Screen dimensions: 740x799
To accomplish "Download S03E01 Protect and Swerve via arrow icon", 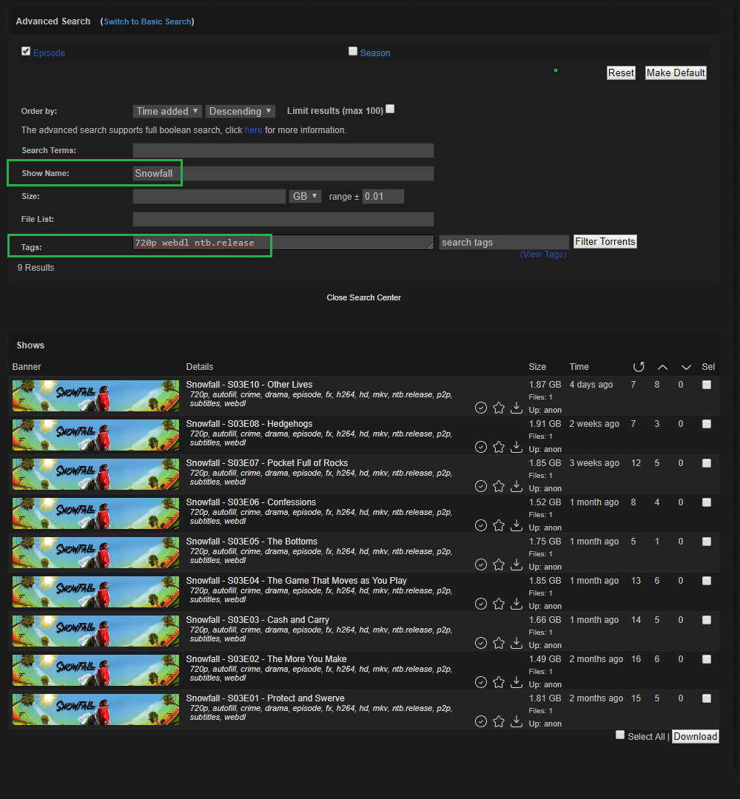I will tap(517, 721).
